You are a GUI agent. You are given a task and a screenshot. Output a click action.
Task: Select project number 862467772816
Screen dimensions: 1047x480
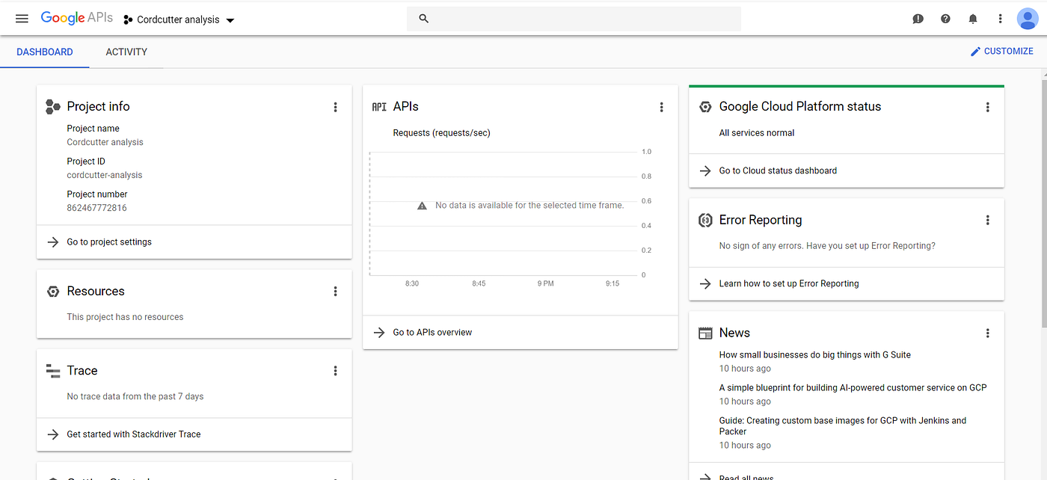(96, 208)
